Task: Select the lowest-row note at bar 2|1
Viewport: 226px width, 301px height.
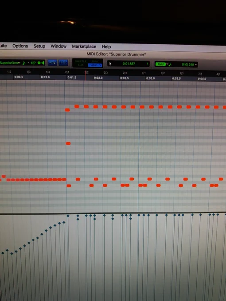Action: (69, 185)
